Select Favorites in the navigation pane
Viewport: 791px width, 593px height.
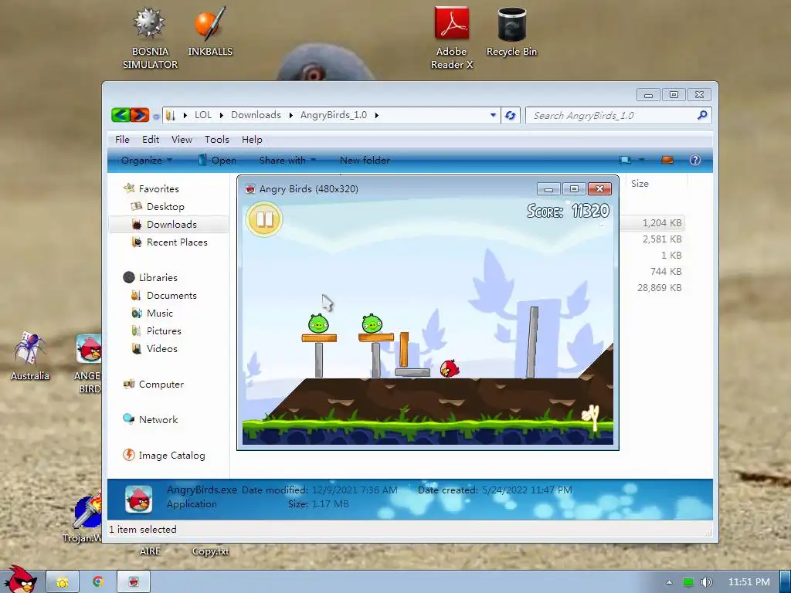(159, 188)
